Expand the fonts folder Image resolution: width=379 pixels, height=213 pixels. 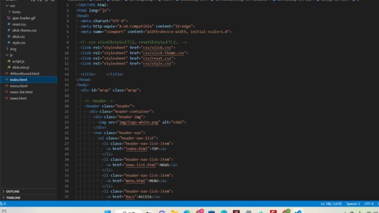[9, 12]
